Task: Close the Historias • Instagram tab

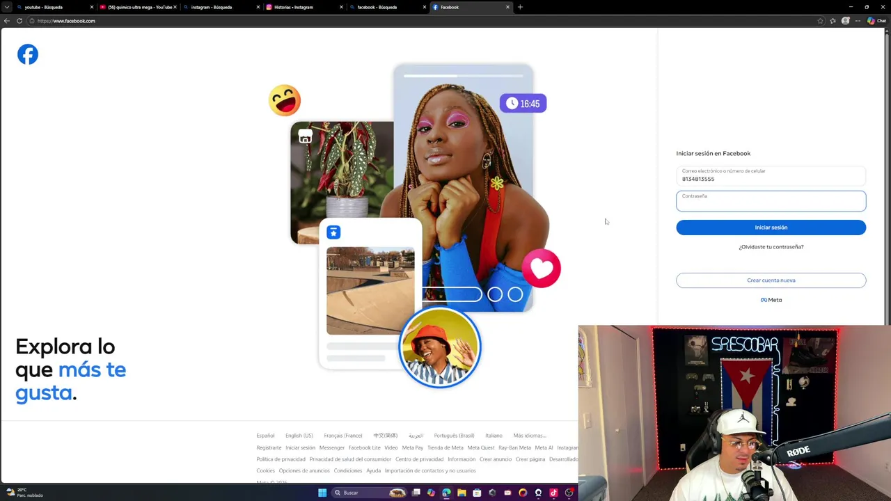Action: [x=341, y=7]
